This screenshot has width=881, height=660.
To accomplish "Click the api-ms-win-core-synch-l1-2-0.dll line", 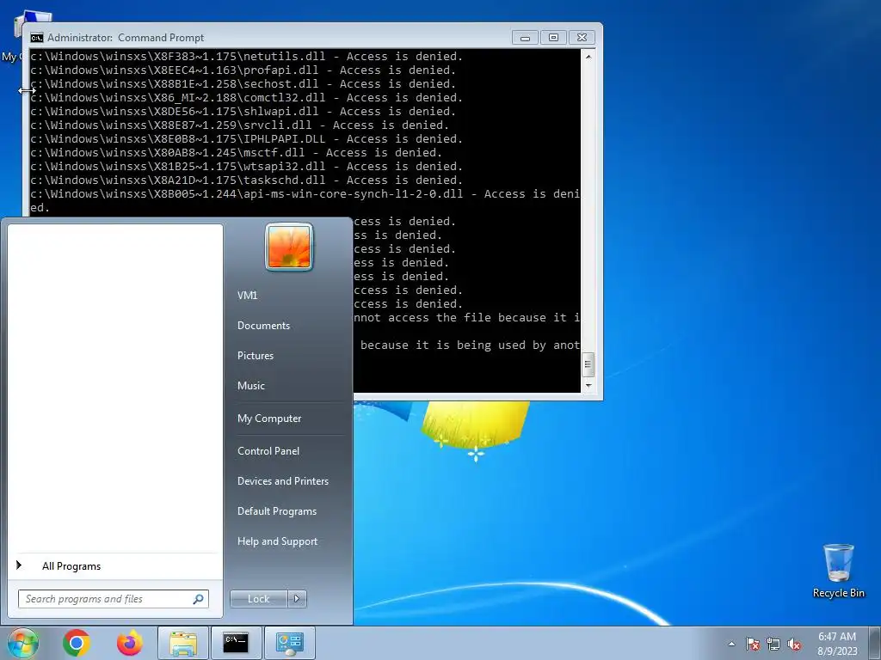I will point(305,193).
